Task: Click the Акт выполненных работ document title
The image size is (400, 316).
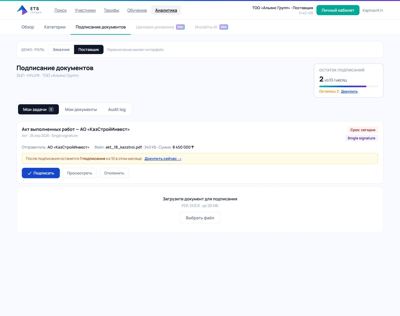Action: (x=76, y=129)
